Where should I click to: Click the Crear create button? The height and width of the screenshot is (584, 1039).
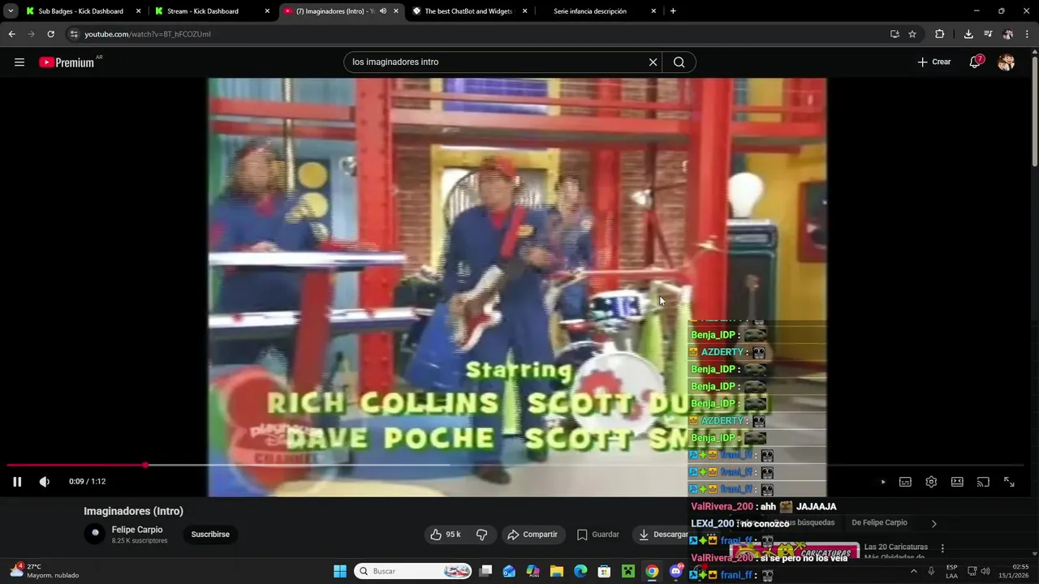[x=933, y=62]
